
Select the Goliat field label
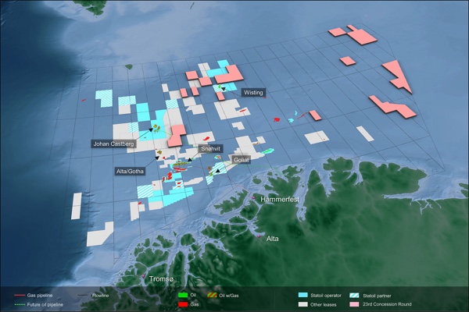click(x=241, y=159)
